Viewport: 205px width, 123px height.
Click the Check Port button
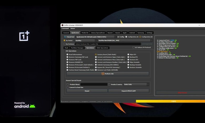[69, 37]
